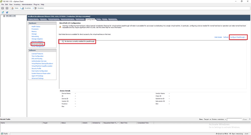This screenshot has height=135, width=251.
Task: Open the Administration menu
Action: [27, 4]
